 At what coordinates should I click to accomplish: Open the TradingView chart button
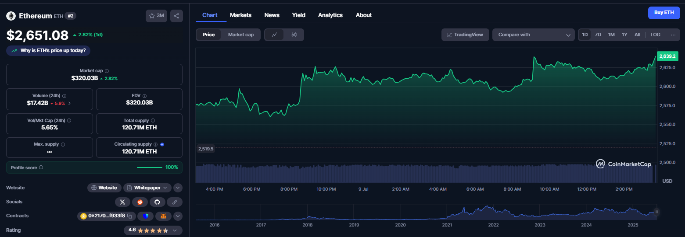[465, 35]
